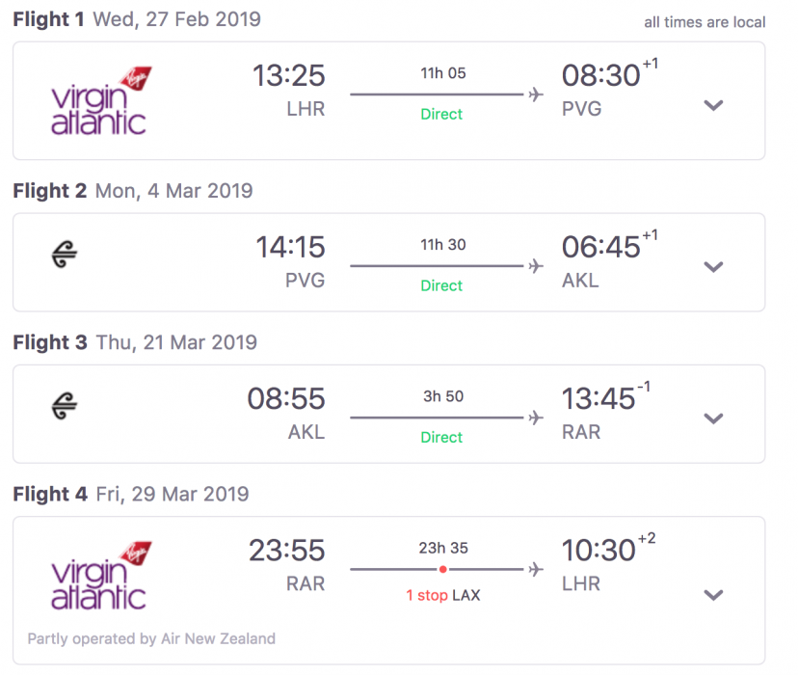
Task: Select 'Direct' label under 3h 50 duration
Action: [x=441, y=437]
